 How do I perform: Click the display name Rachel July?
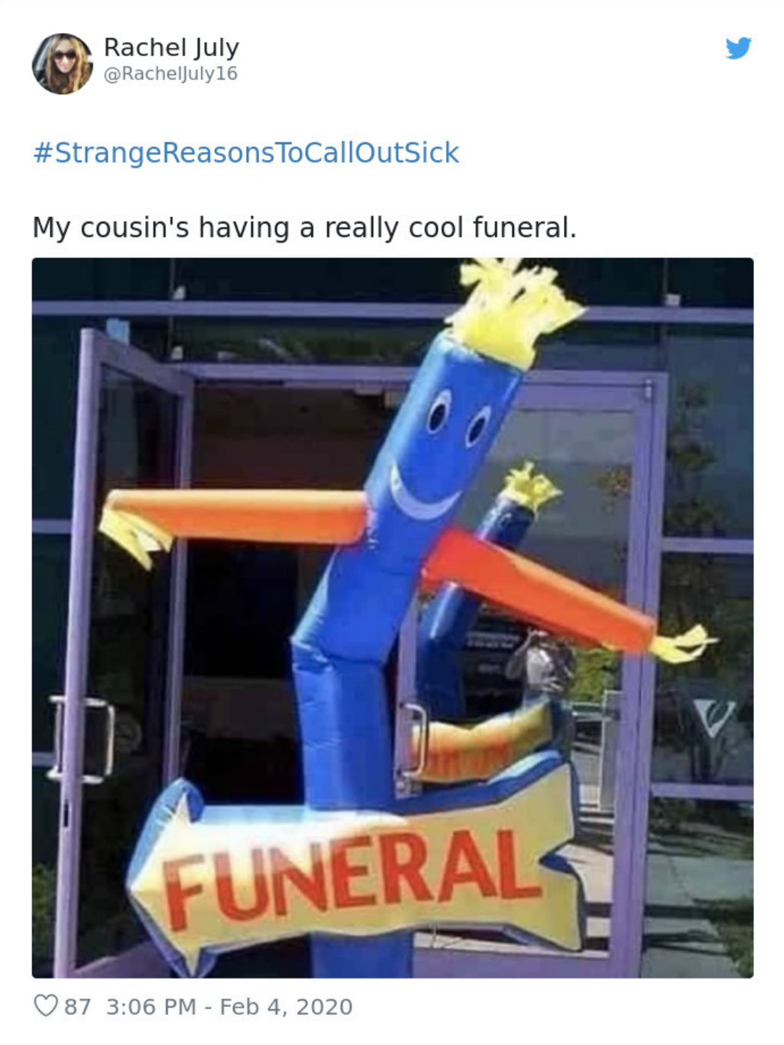pyautogui.click(x=171, y=47)
